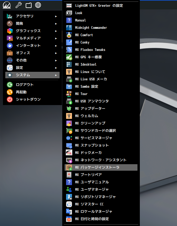Screen dimensions: 177x226
Task: Choose ログアウト to log out
Action: (32, 85)
